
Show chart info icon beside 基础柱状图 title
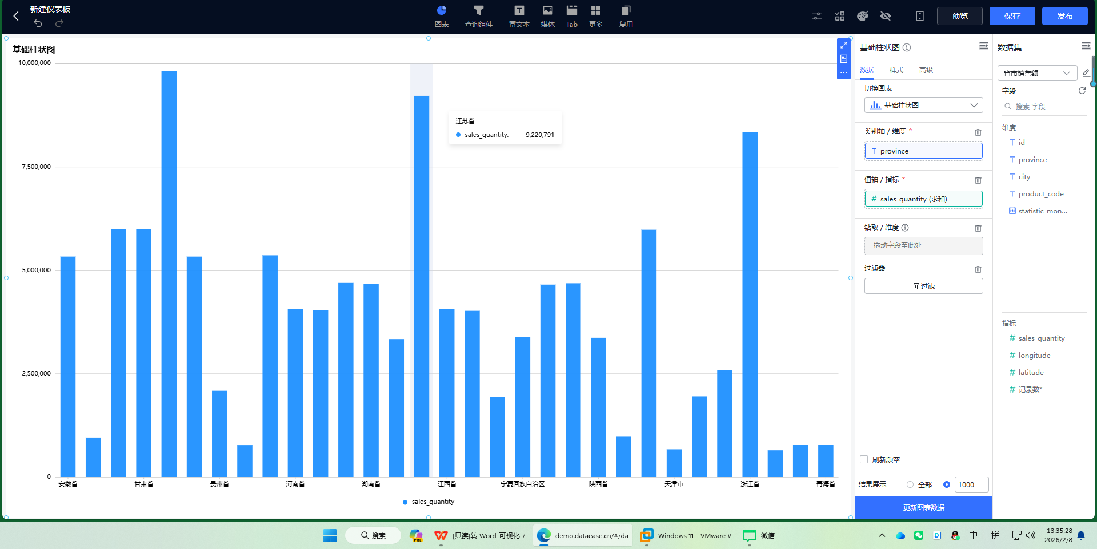(x=907, y=47)
